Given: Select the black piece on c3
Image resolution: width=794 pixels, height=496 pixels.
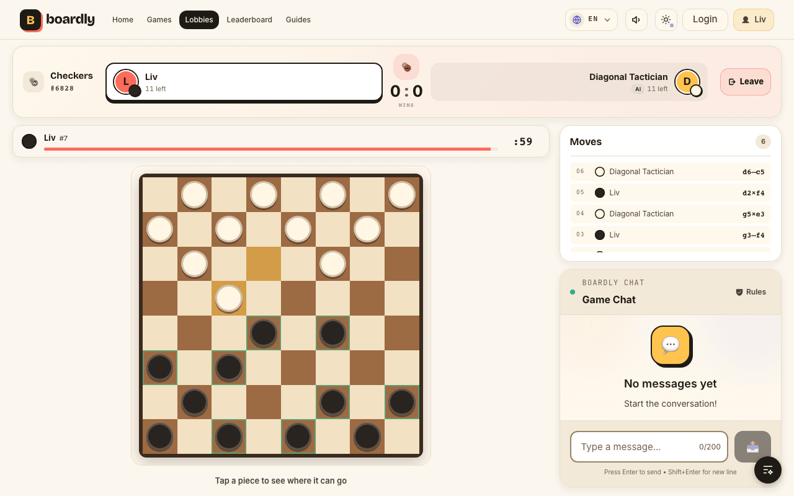Looking at the screenshot, I should (x=229, y=368).
